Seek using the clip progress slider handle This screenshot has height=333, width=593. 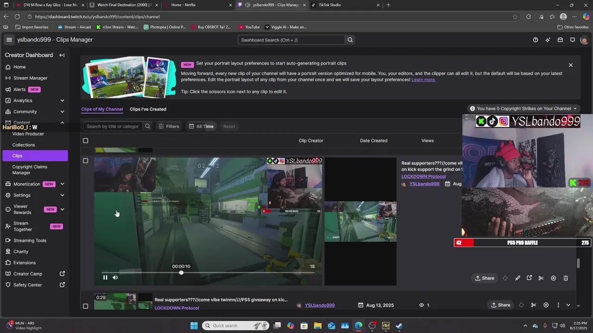(181, 272)
